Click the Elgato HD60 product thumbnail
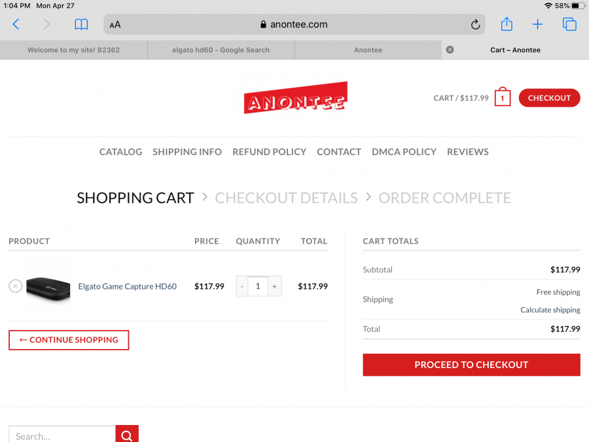This screenshot has height=442, width=589. click(48, 286)
